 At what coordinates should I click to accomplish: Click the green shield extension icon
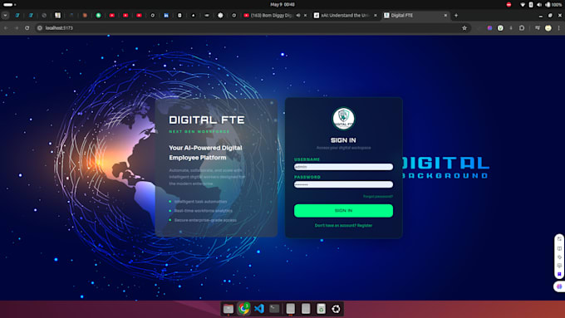(x=500, y=27)
